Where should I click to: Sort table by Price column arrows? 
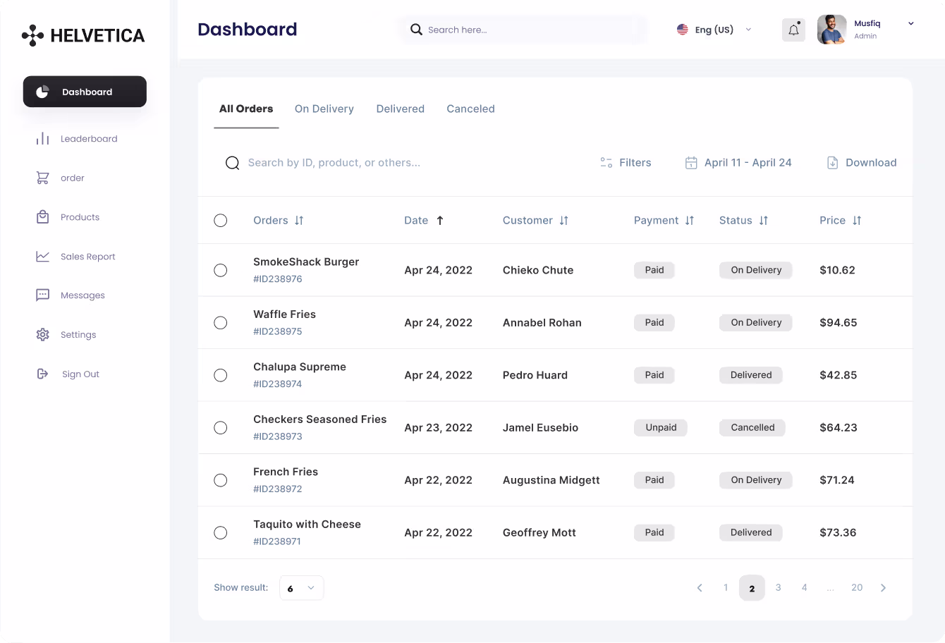coord(857,221)
